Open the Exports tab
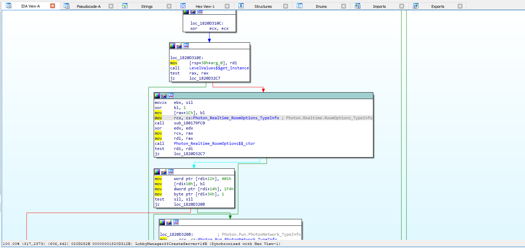The width and height of the screenshot is (525, 248). tap(438, 6)
